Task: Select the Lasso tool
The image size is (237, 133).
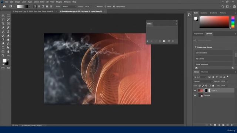Action: tap(3, 20)
